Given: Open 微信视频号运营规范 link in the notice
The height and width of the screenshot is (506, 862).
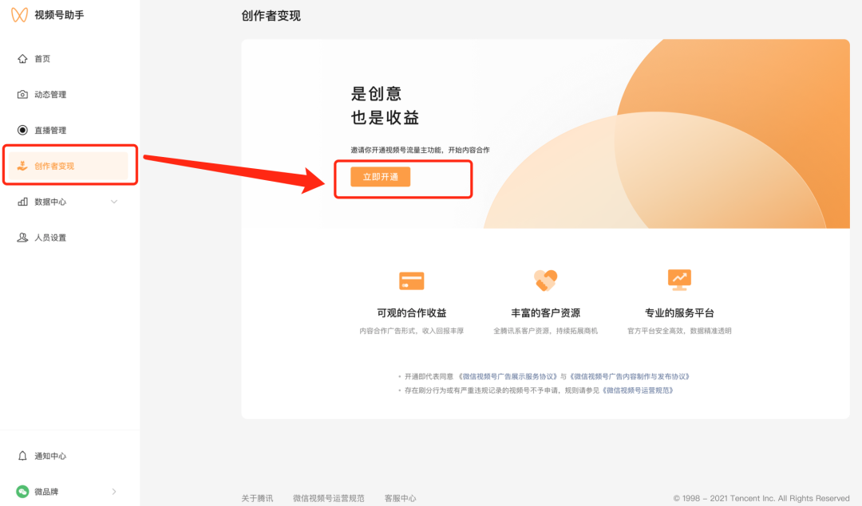Looking at the screenshot, I should tap(638, 390).
